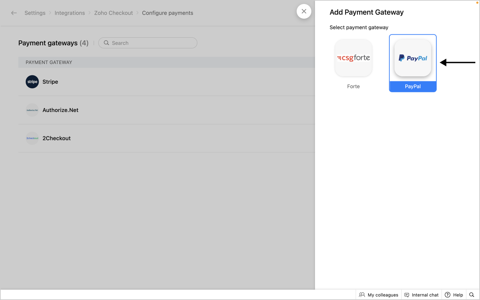The height and width of the screenshot is (300, 480).
Task: Click the 2Checkout logo icon
Action: [32, 138]
